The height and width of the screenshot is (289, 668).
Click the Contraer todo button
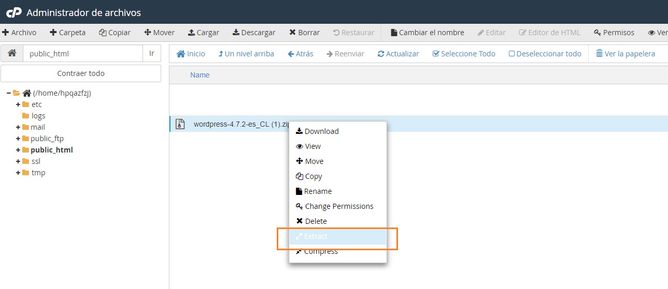pyautogui.click(x=81, y=73)
